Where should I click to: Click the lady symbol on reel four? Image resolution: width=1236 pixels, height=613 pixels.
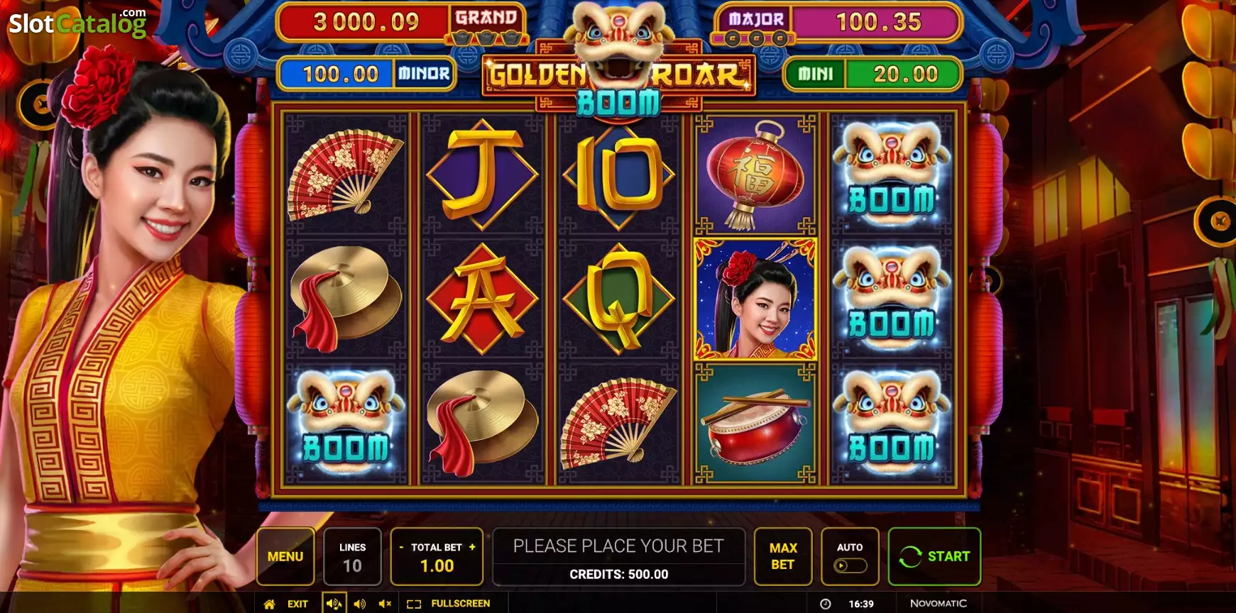pos(755,299)
